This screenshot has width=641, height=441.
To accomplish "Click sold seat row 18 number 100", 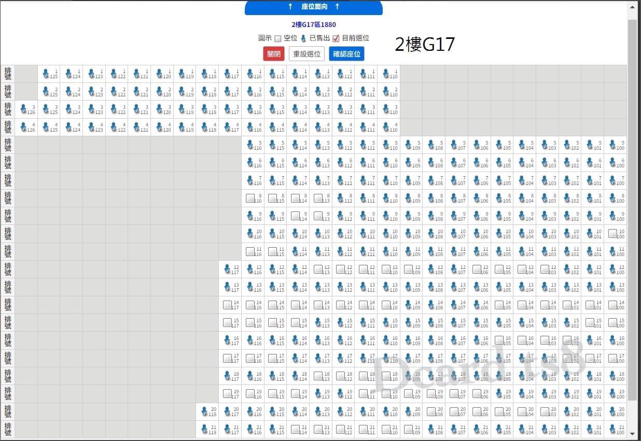I will click(612, 376).
